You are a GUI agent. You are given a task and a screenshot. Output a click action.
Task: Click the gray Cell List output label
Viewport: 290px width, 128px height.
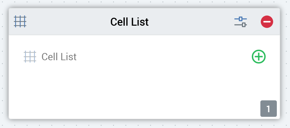59,57
